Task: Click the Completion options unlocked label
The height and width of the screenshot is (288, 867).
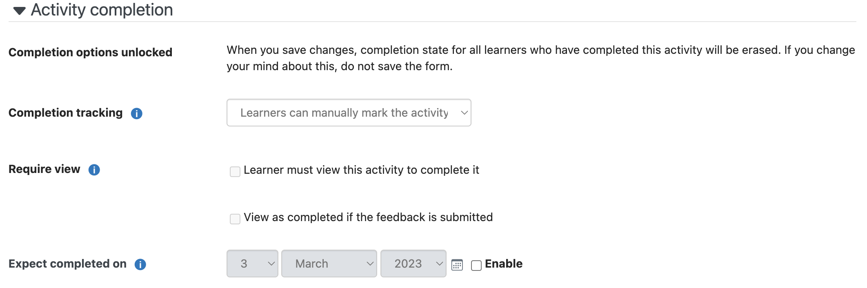Action: click(x=90, y=52)
